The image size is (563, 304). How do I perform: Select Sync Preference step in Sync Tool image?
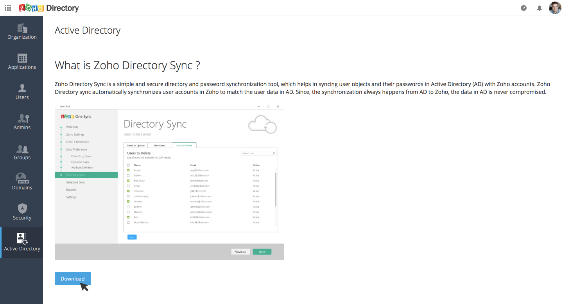tap(76, 149)
